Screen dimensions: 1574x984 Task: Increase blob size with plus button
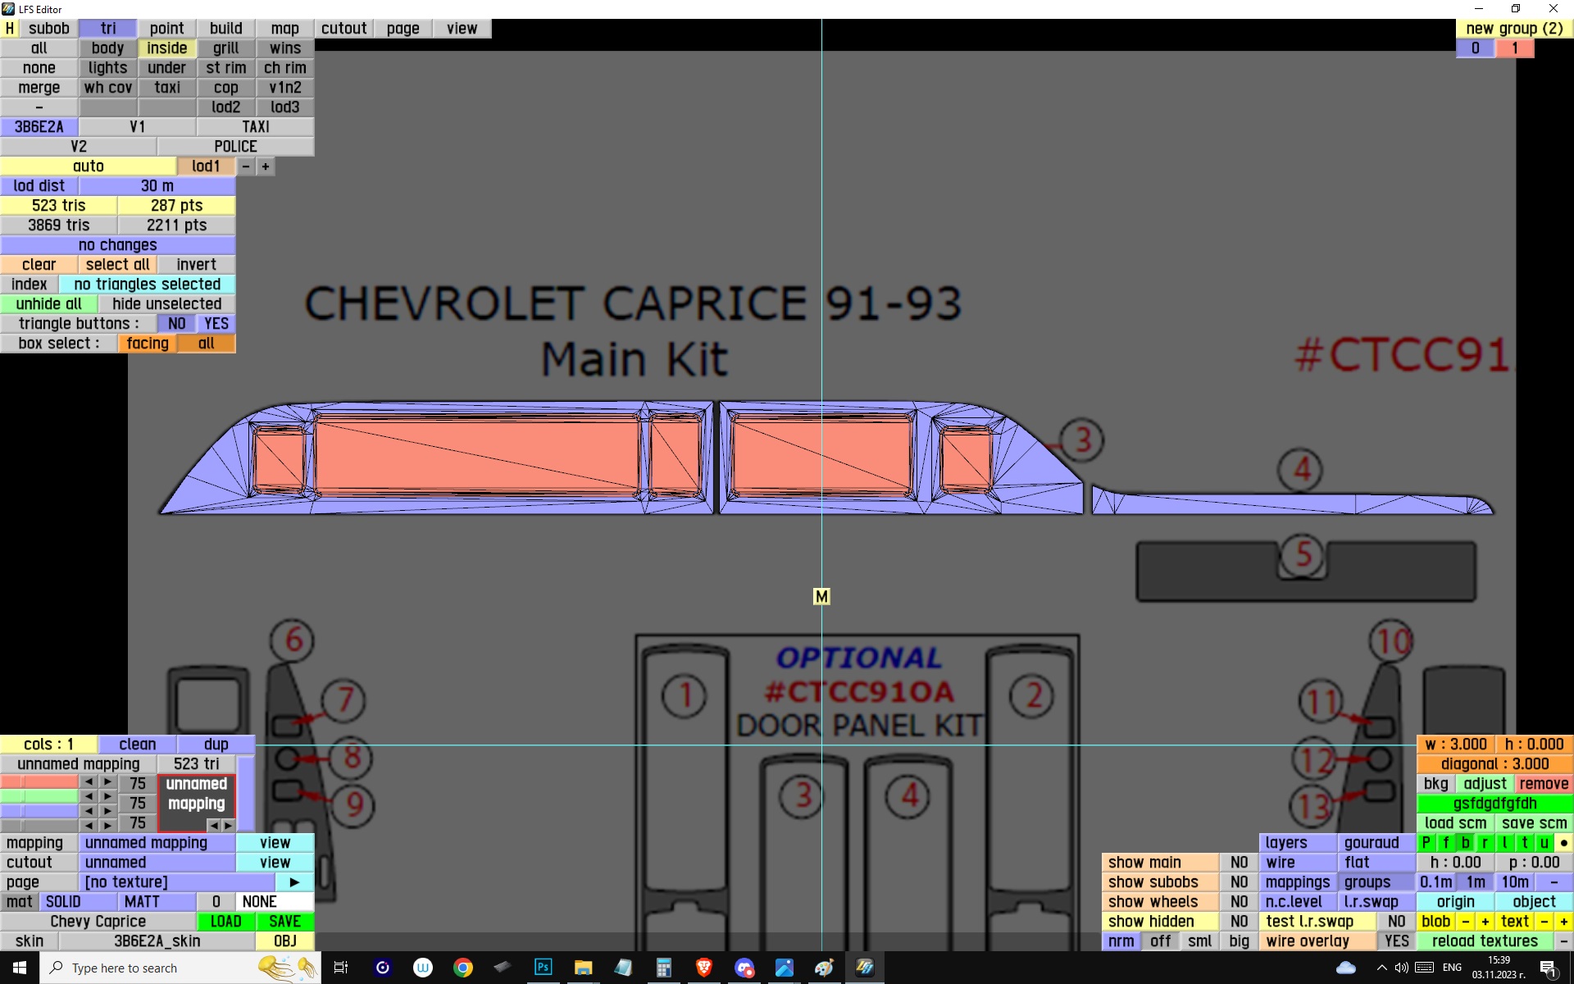1485,922
